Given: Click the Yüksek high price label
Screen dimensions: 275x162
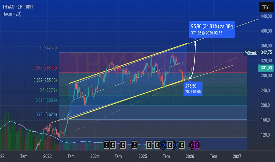Looking at the screenshot, I should point(251,53).
